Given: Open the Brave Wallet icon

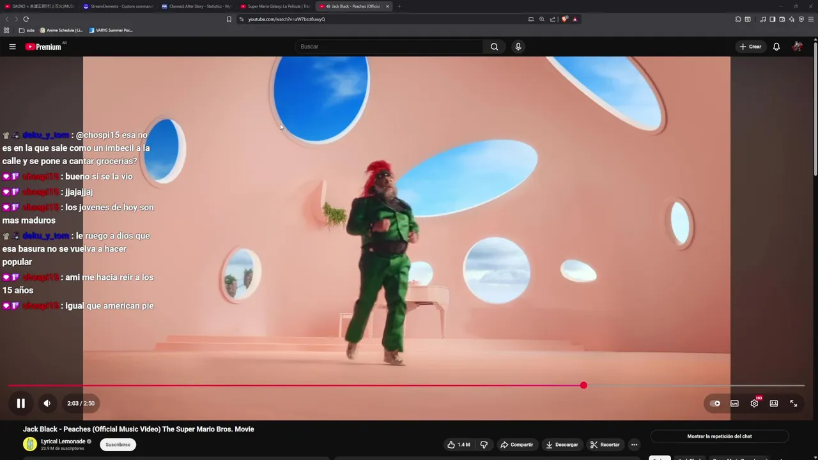Looking at the screenshot, I should 782,19.
